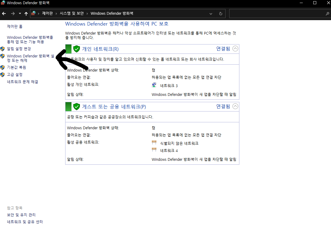Go up one level with up arrow
Image resolution: width=331 pixels, height=226 pixels.
tap(26, 14)
